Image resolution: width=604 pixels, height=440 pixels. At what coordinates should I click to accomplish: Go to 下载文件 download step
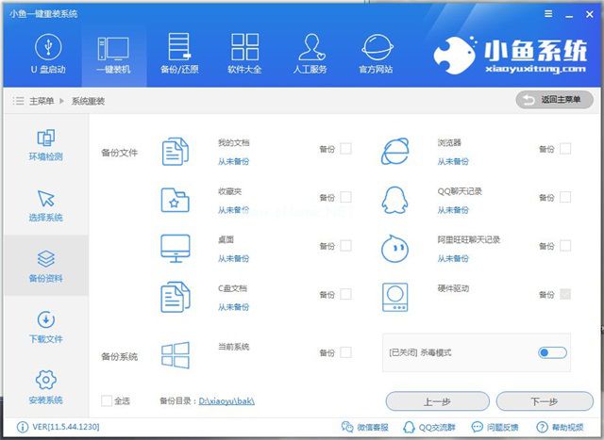click(x=46, y=327)
